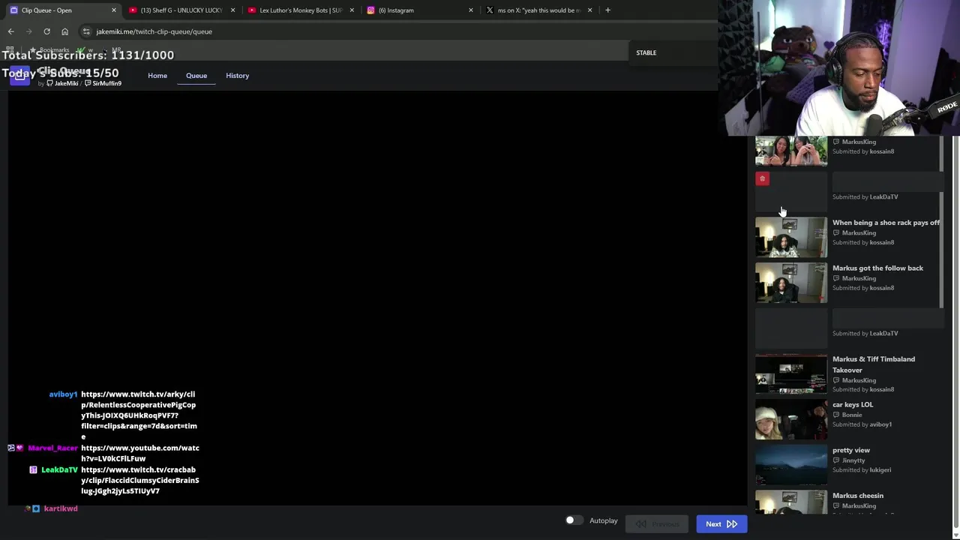Select the "car keys LOL" title
960x540 pixels.
click(x=853, y=405)
